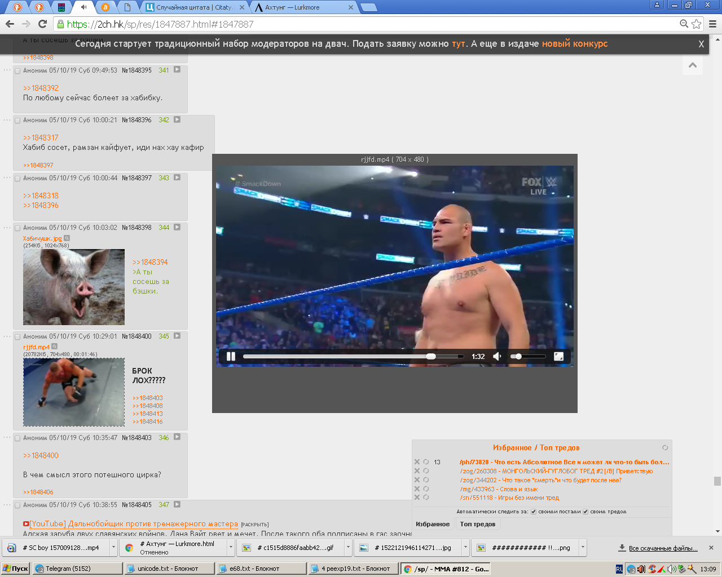Open the 'новый конкурс' link
Image resolution: width=722 pixels, height=577 pixels.
(575, 44)
